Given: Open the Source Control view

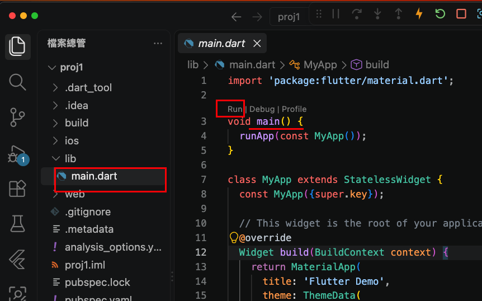Looking at the screenshot, I should [17, 117].
